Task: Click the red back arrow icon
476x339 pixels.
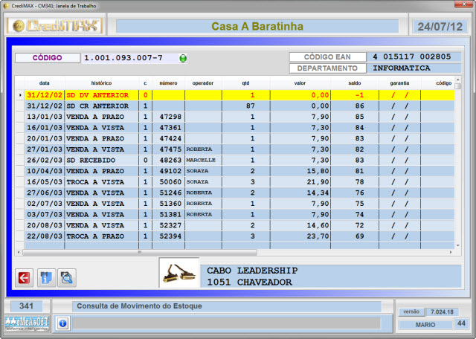Action: click(x=24, y=278)
